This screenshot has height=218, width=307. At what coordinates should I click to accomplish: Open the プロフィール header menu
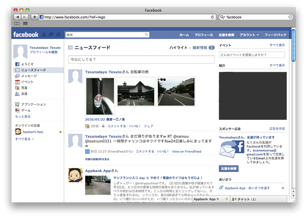point(203,35)
